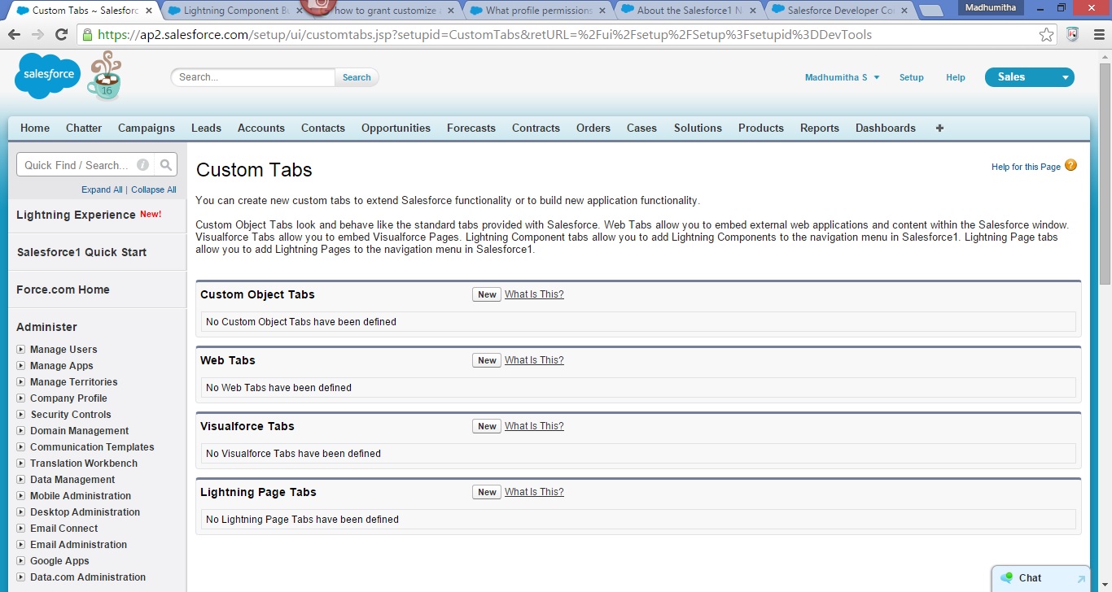Screen dimensions: 1112x592
Task: Click the Collapse All link
Action: (154, 189)
